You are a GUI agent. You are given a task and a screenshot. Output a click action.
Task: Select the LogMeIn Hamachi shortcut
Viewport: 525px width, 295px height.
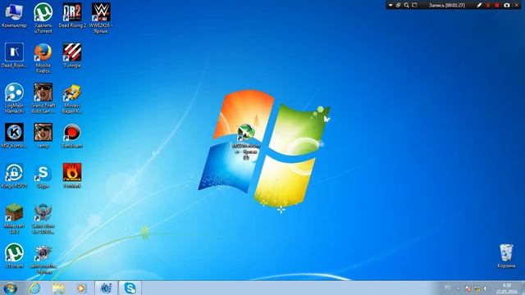tap(14, 98)
